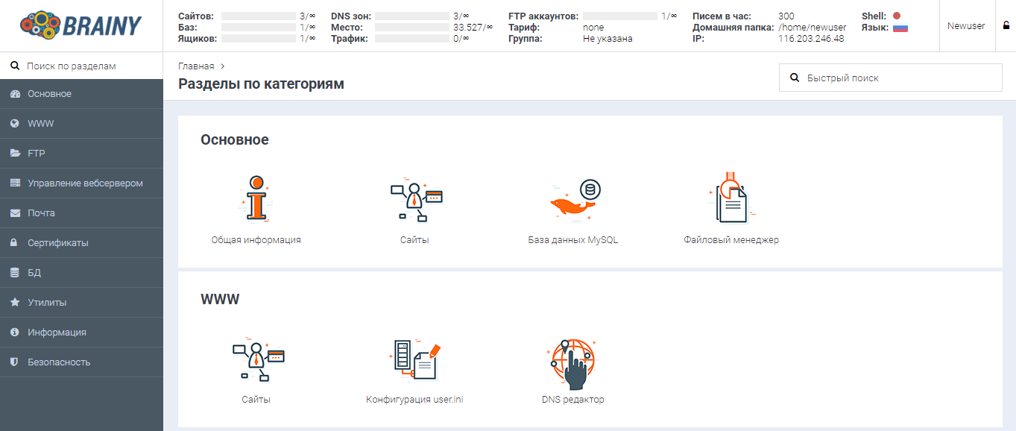Launch the Файловый менеджер icon
This screenshot has height=431, width=1016.
[731, 200]
